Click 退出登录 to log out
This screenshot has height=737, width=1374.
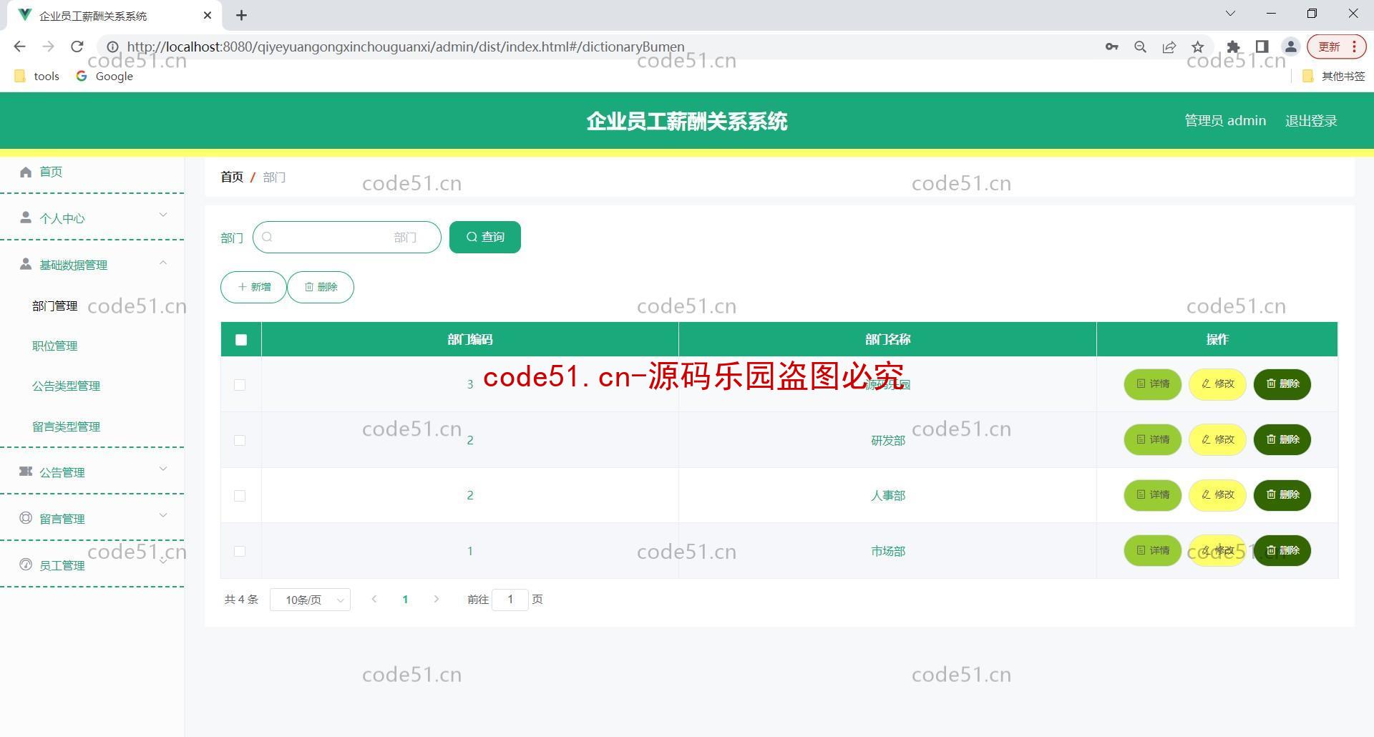click(1311, 120)
